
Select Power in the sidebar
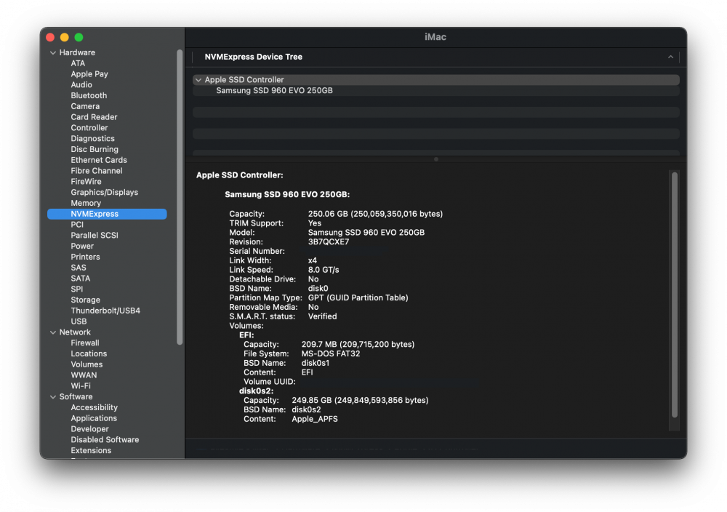pyautogui.click(x=82, y=247)
